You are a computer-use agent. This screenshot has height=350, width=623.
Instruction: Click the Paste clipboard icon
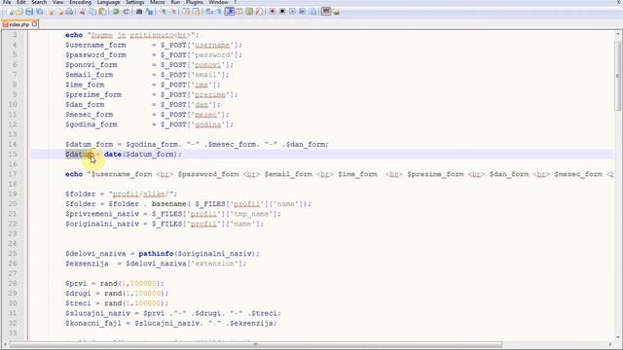pos(102,12)
